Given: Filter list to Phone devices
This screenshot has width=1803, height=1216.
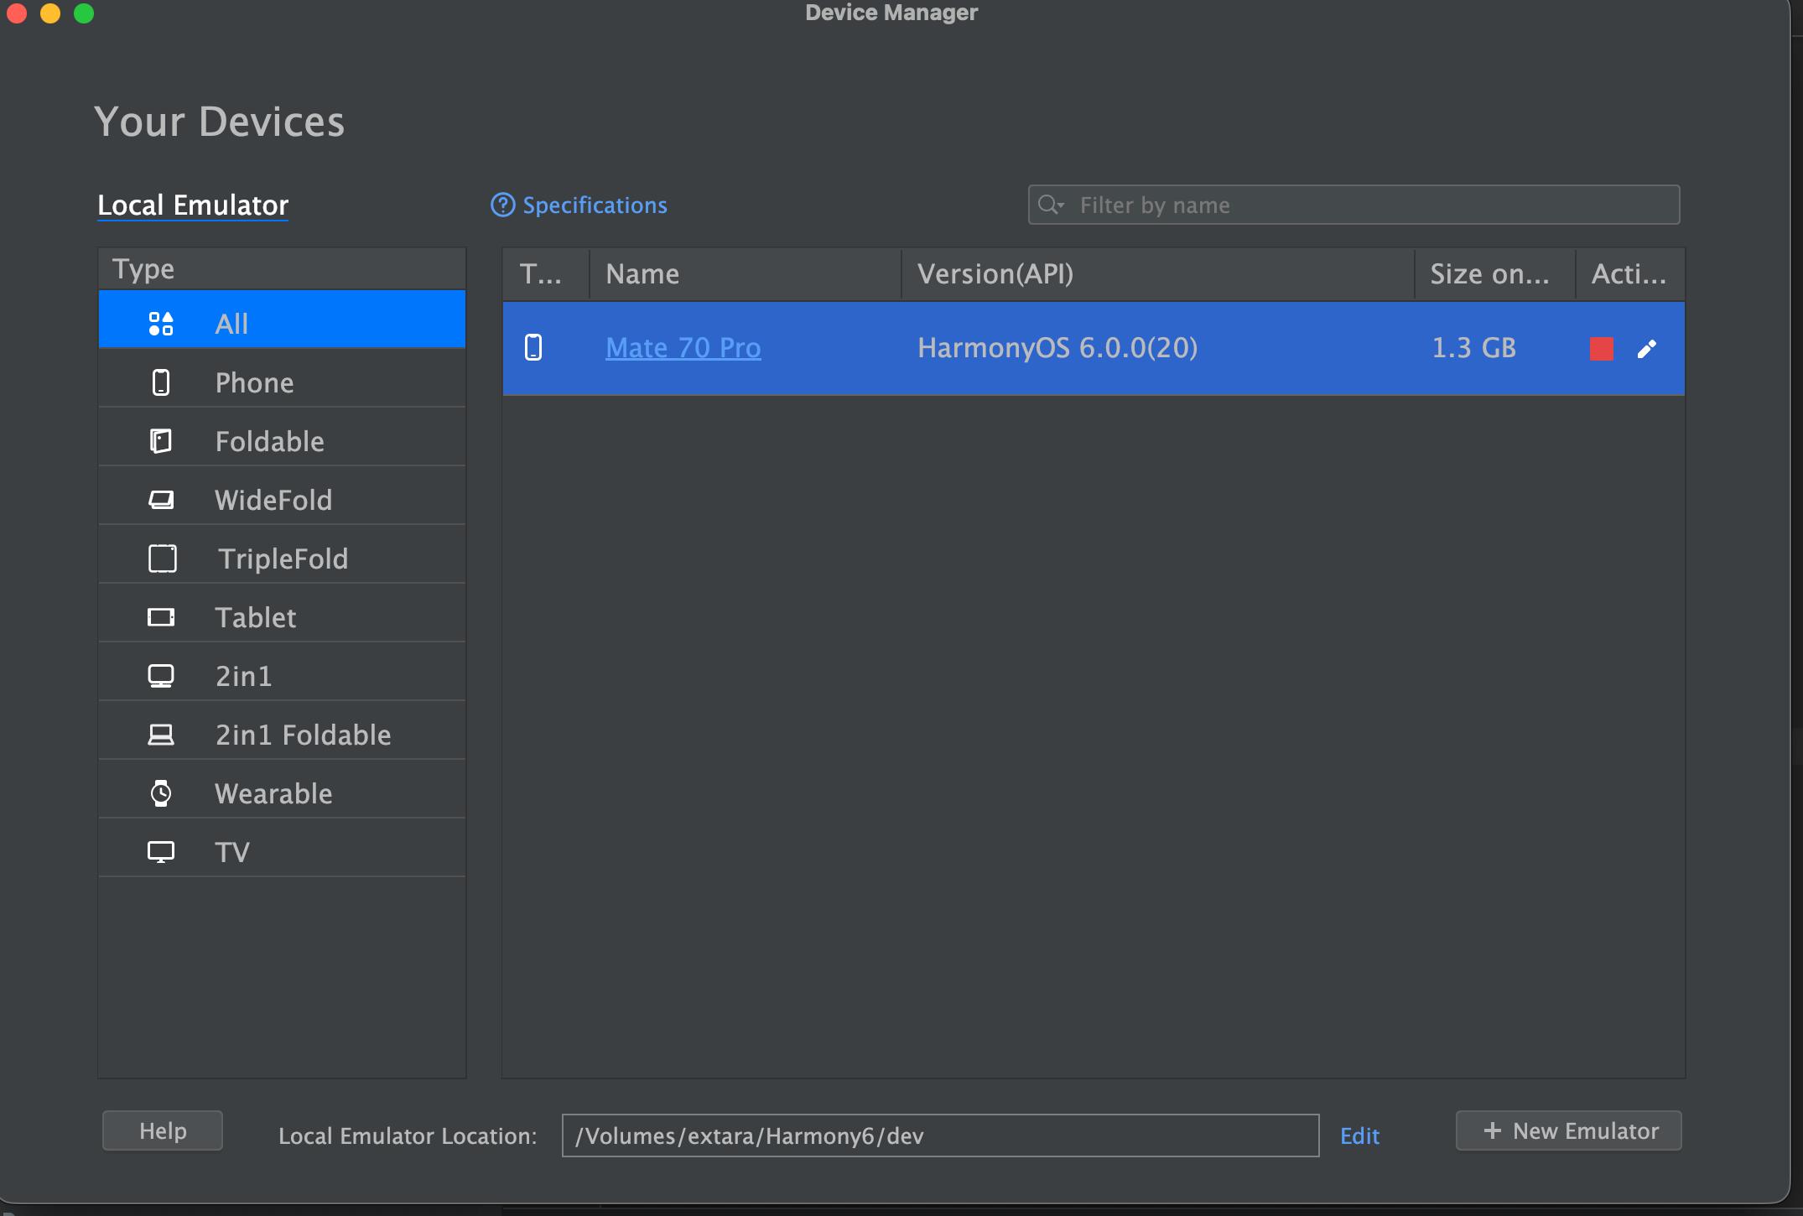Looking at the screenshot, I should 254,382.
